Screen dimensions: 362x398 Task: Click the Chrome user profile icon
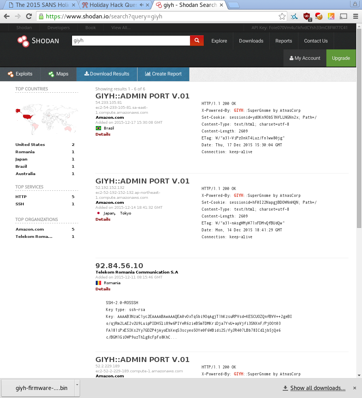pos(355,3)
